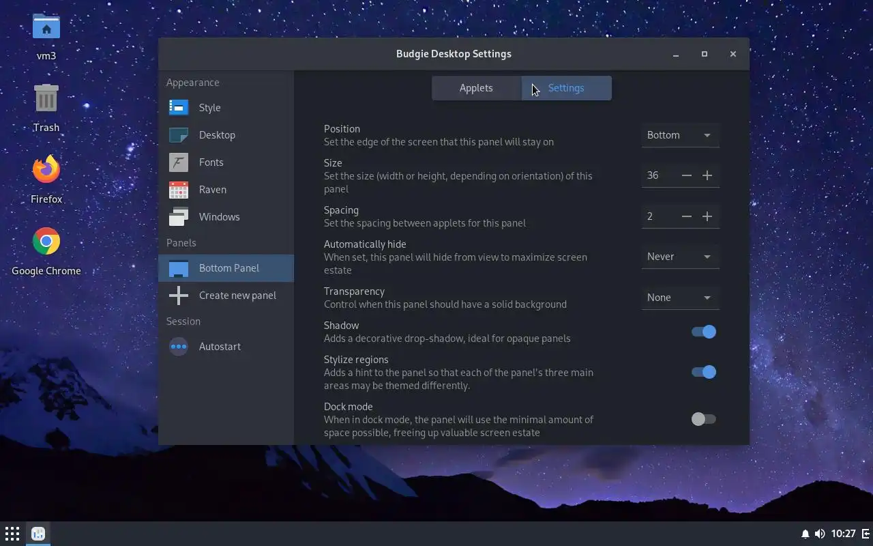873x546 pixels.
Task: Maximize the Budgie Desktop Settings window
Action: click(x=705, y=54)
